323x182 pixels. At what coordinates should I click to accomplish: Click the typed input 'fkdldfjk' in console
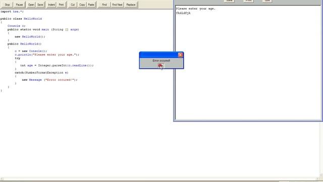click(183, 13)
